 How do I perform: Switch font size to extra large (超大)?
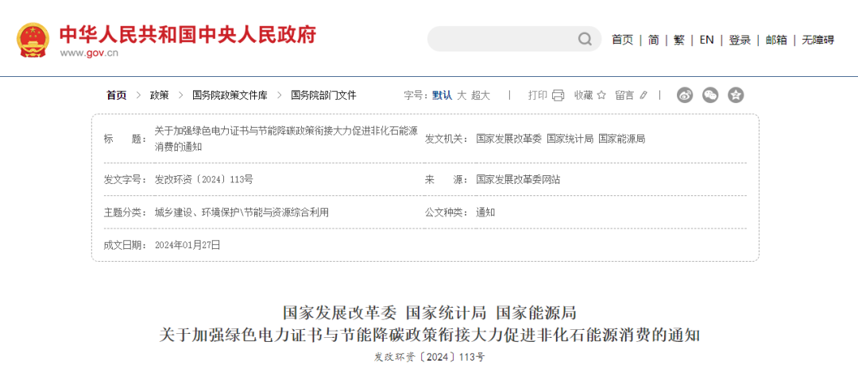click(481, 95)
